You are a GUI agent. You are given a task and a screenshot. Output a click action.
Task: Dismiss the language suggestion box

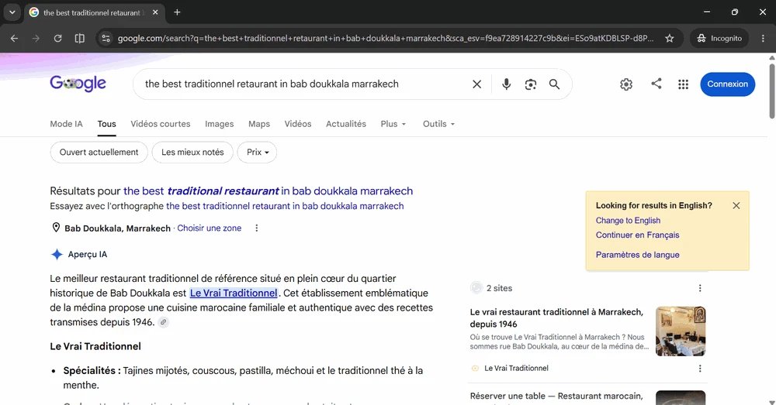[736, 205]
